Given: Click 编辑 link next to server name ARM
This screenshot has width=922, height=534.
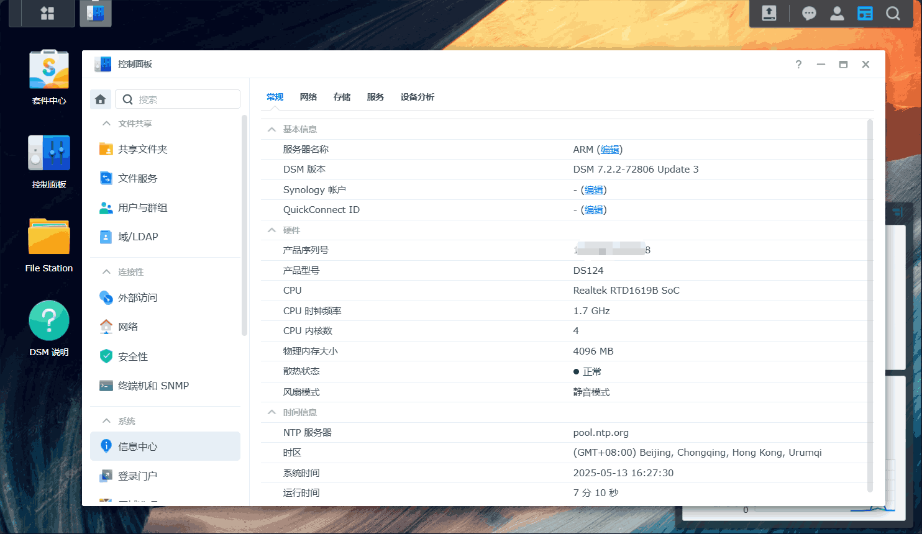Looking at the screenshot, I should pos(609,150).
